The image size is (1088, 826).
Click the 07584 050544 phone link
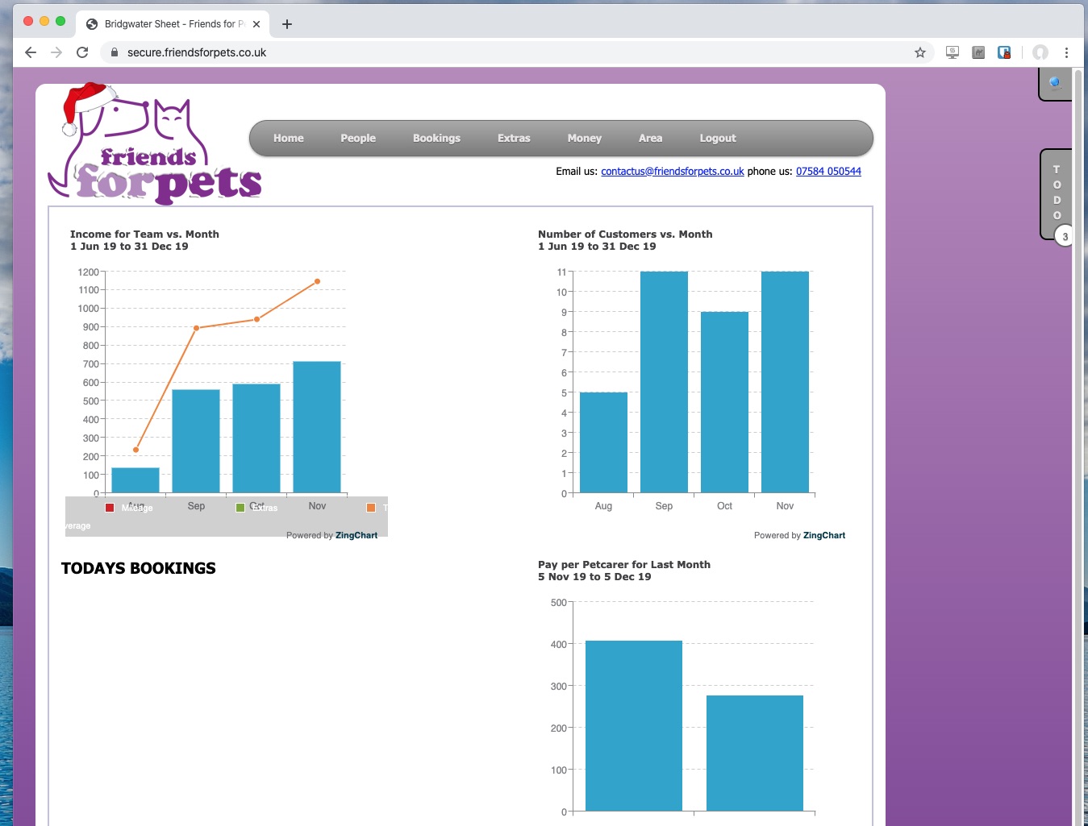[828, 172]
